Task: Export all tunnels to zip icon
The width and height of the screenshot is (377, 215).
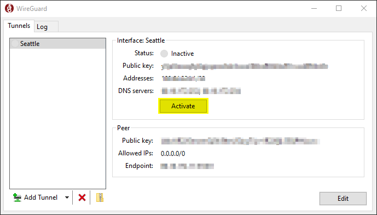Action: pos(100,197)
